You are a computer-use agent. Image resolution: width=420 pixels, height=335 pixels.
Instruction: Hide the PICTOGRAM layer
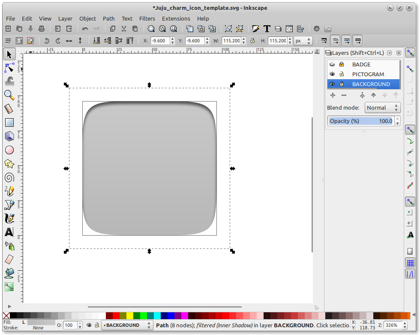click(332, 74)
